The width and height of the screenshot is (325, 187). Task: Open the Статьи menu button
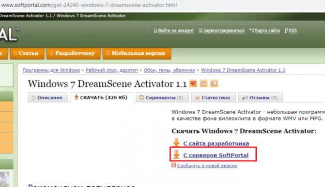pyautogui.click(x=27, y=53)
